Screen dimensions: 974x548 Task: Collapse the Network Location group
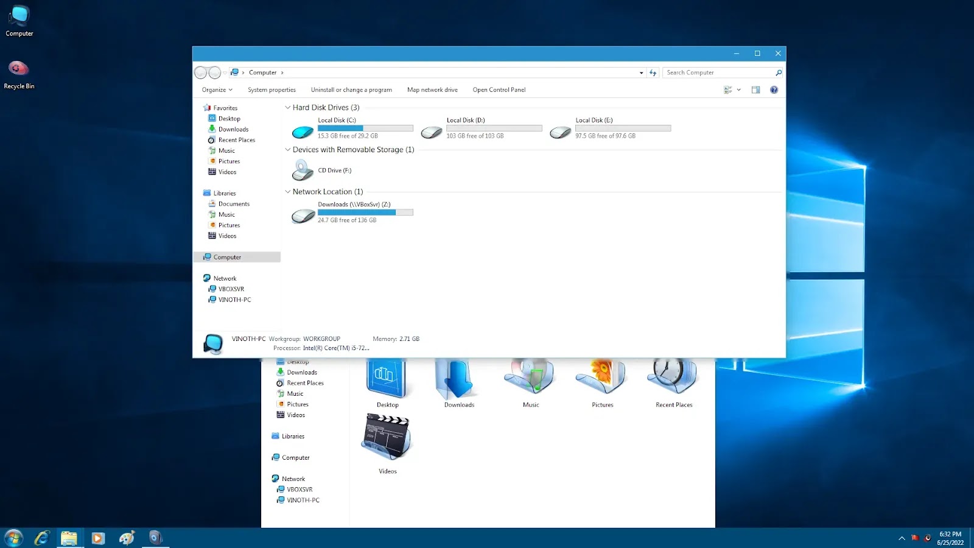[x=288, y=191]
